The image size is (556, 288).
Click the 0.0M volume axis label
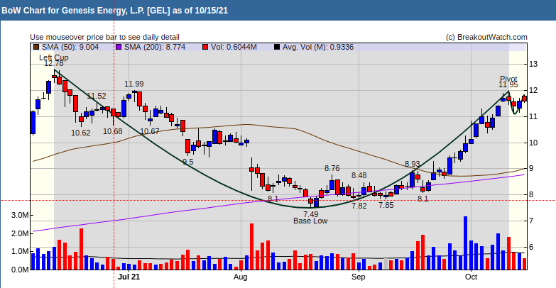point(20,270)
